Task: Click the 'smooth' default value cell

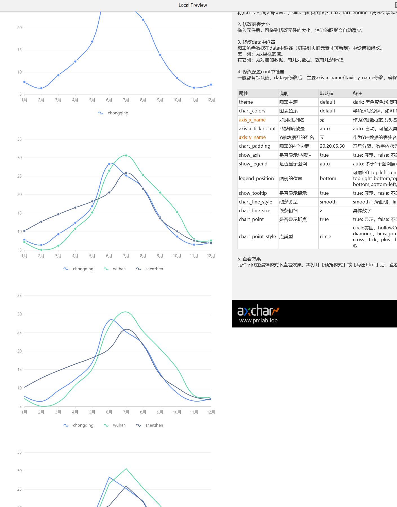Action: pyautogui.click(x=335, y=202)
